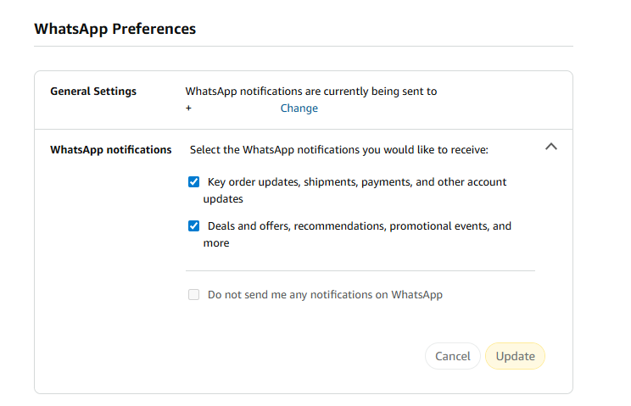Click the 'Do not send me any notifications' label
The width and height of the screenshot is (631, 406).
pos(325,295)
